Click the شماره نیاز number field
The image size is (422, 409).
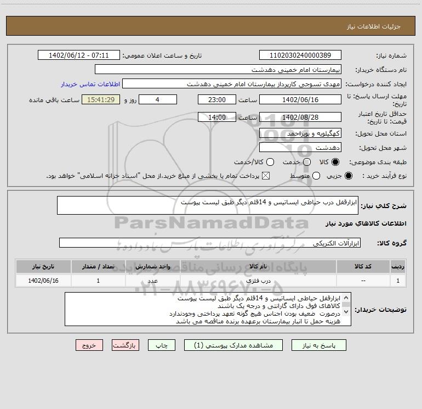click(x=300, y=55)
